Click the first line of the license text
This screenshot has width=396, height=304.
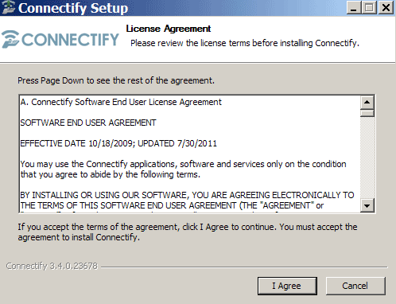click(121, 102)
